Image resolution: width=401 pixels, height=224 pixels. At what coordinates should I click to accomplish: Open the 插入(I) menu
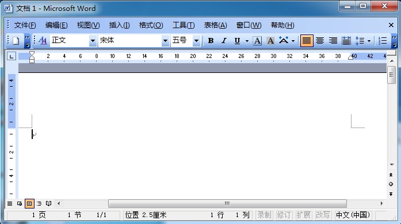pos(119,25)
